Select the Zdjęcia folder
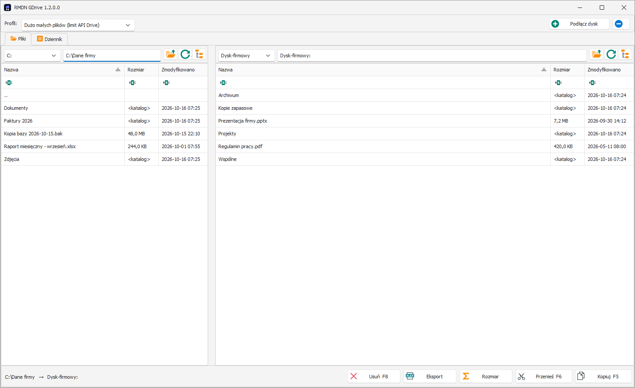This screenshot has width=635, height=388. tap(105, 159)
